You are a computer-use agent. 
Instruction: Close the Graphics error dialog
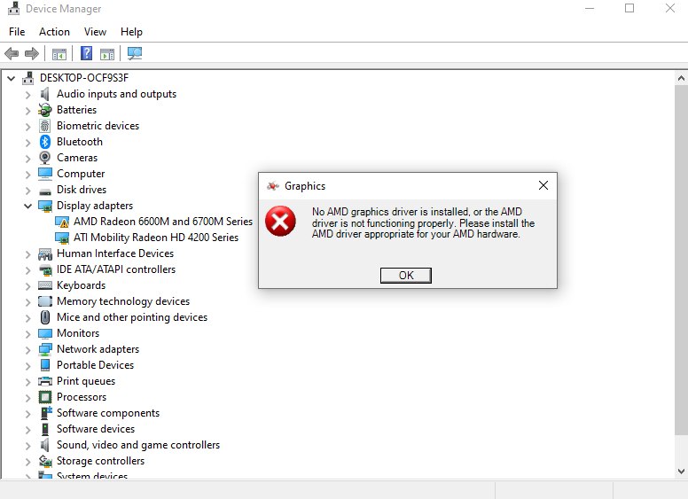click(543, 185)
